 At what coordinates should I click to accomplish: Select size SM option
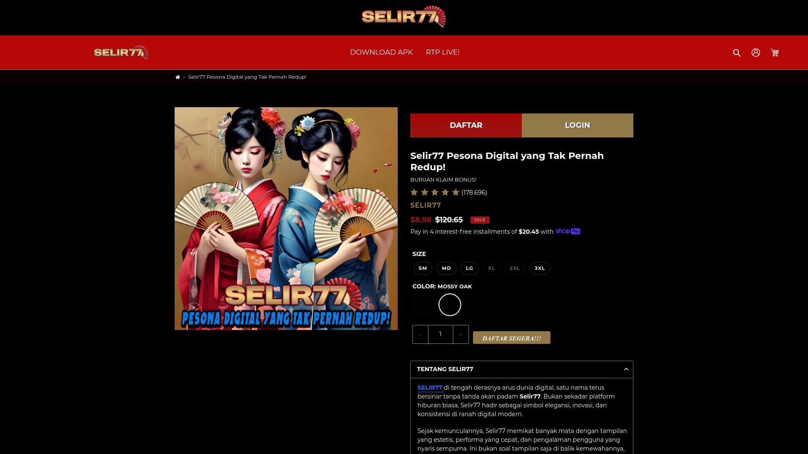[x=423, y=268]
